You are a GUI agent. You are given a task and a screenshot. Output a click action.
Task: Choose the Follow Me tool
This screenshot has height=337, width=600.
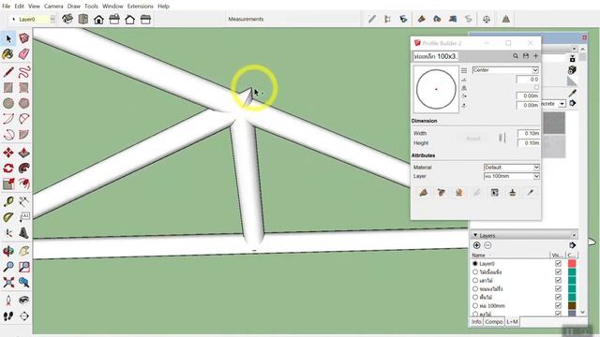pos(24,168)
